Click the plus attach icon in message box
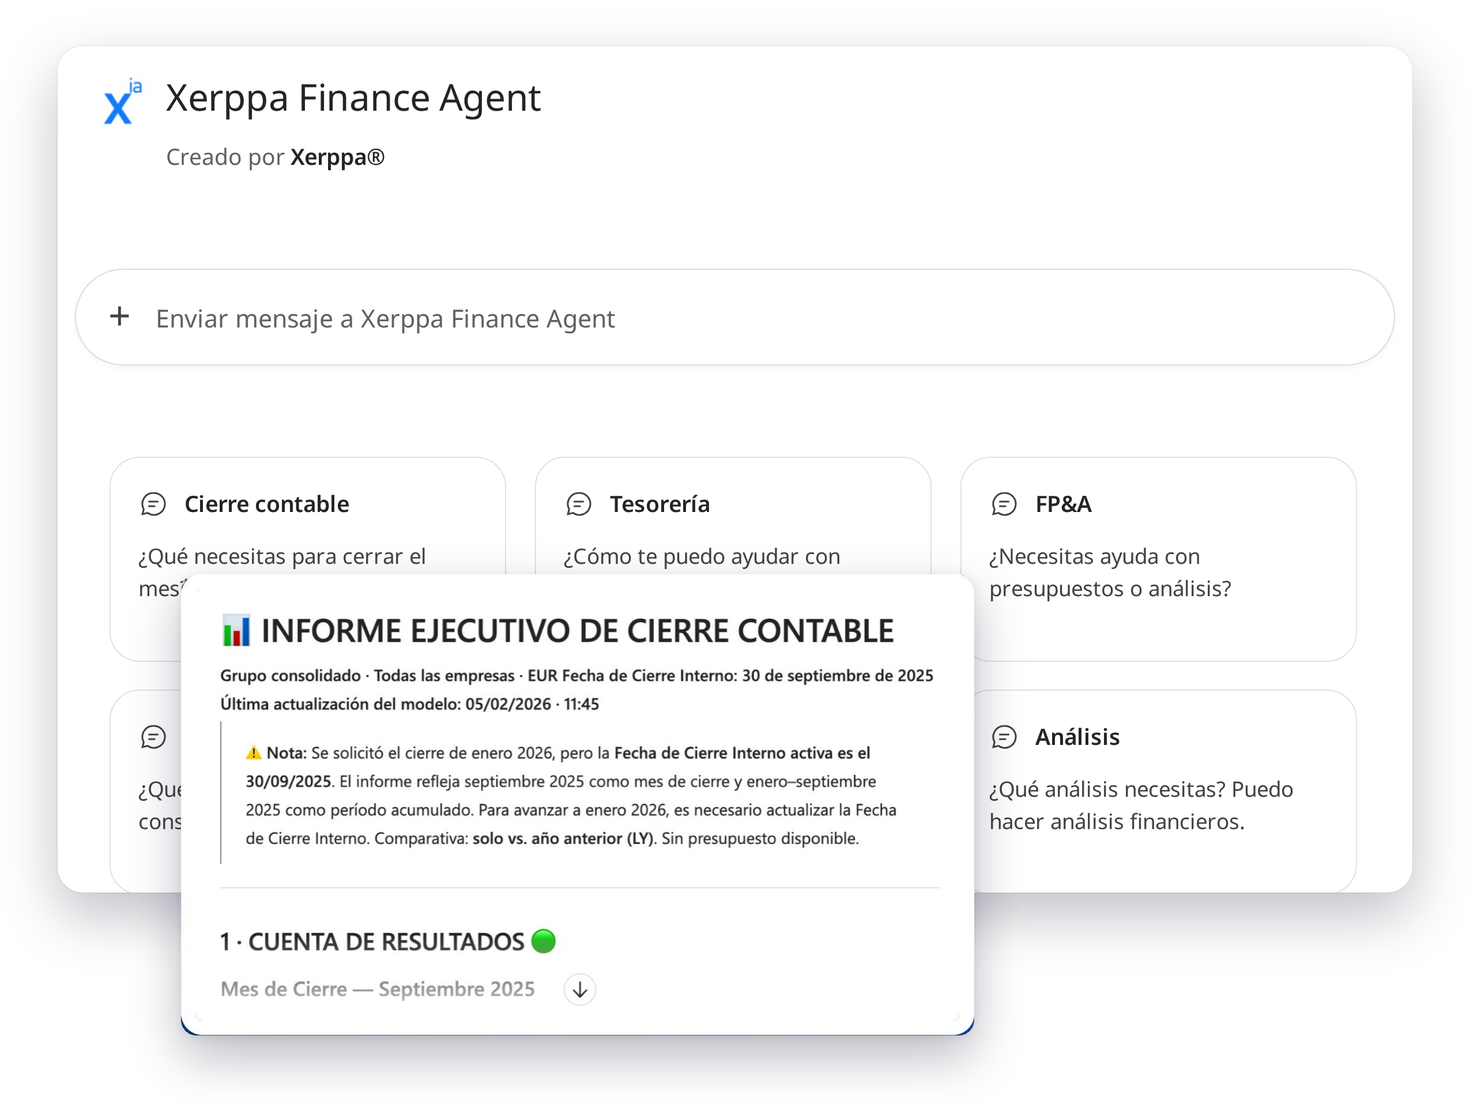Screen dimensions: 1470x1107 tap(120, 317)
